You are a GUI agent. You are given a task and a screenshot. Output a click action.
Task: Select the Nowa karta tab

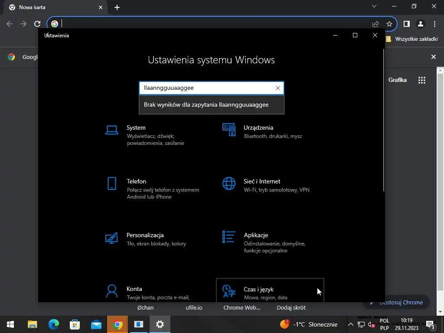pos(55,7)
